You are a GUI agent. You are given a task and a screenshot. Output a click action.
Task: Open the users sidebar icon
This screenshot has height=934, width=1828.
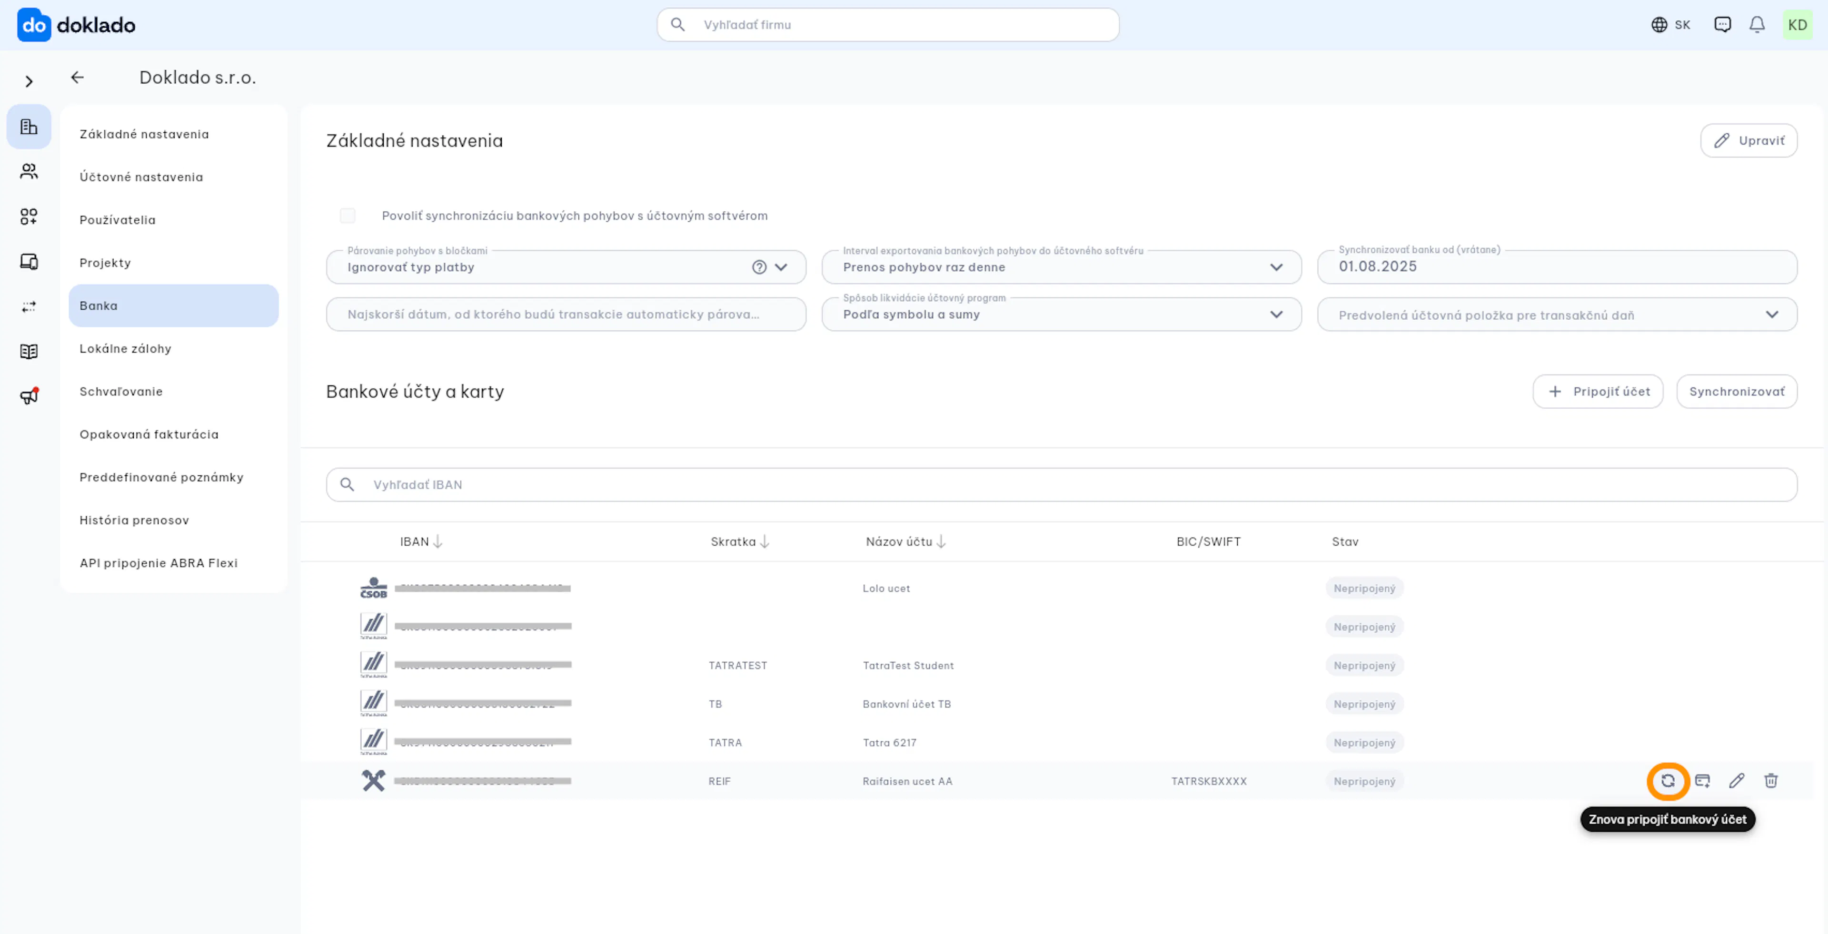(29, 172)
